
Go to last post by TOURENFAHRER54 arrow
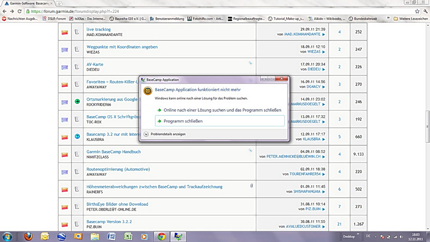[x=324, y=175]
